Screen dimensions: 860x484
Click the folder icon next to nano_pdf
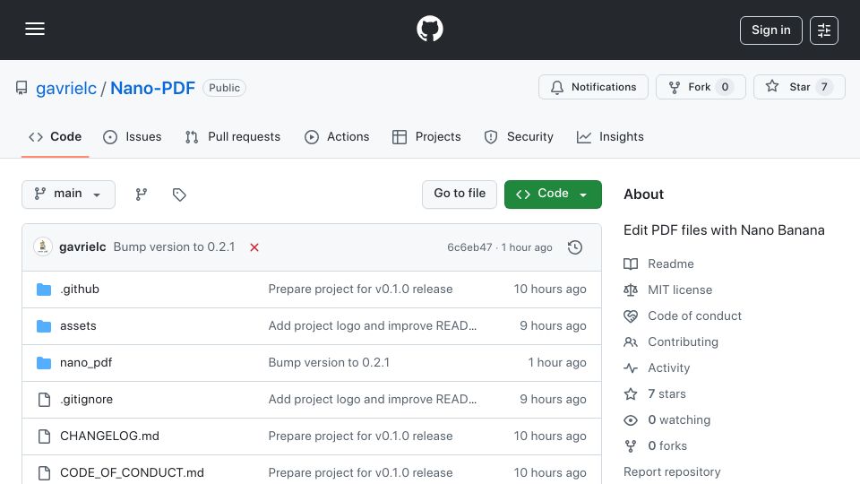[44, 363]
